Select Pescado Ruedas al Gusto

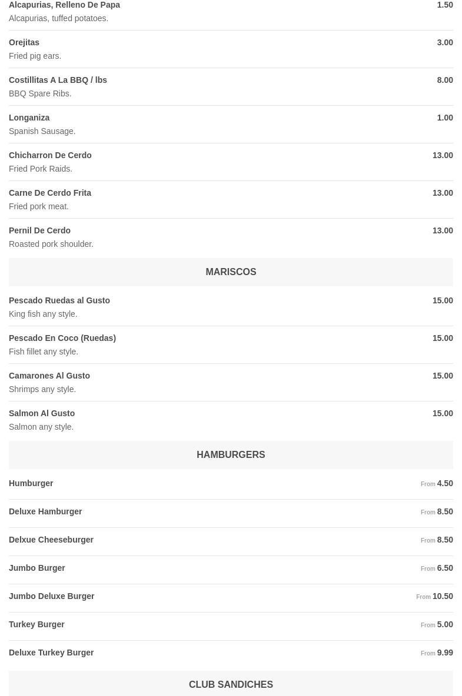click(59, 301)
